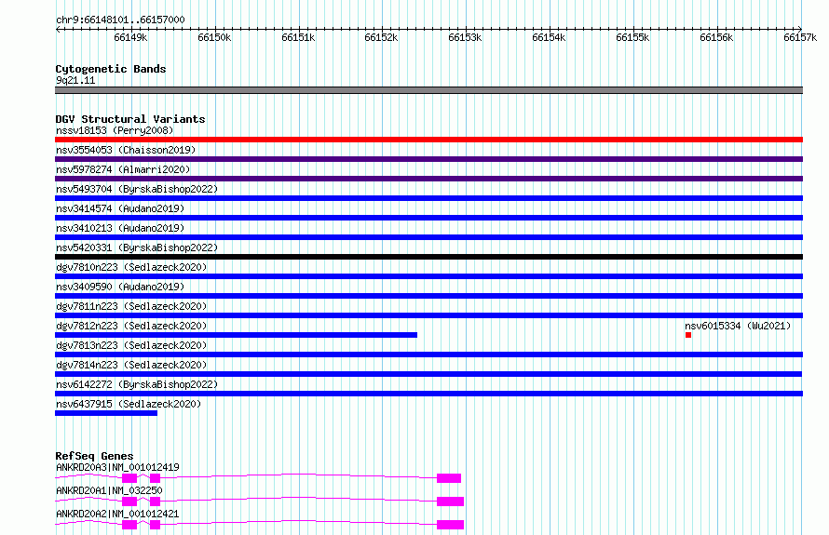Image resolution: width=829 pixels, height=535 pixels.
Task: Open variant nsv3410213 (Audano2019) label
Action: [x=120, y=228]
